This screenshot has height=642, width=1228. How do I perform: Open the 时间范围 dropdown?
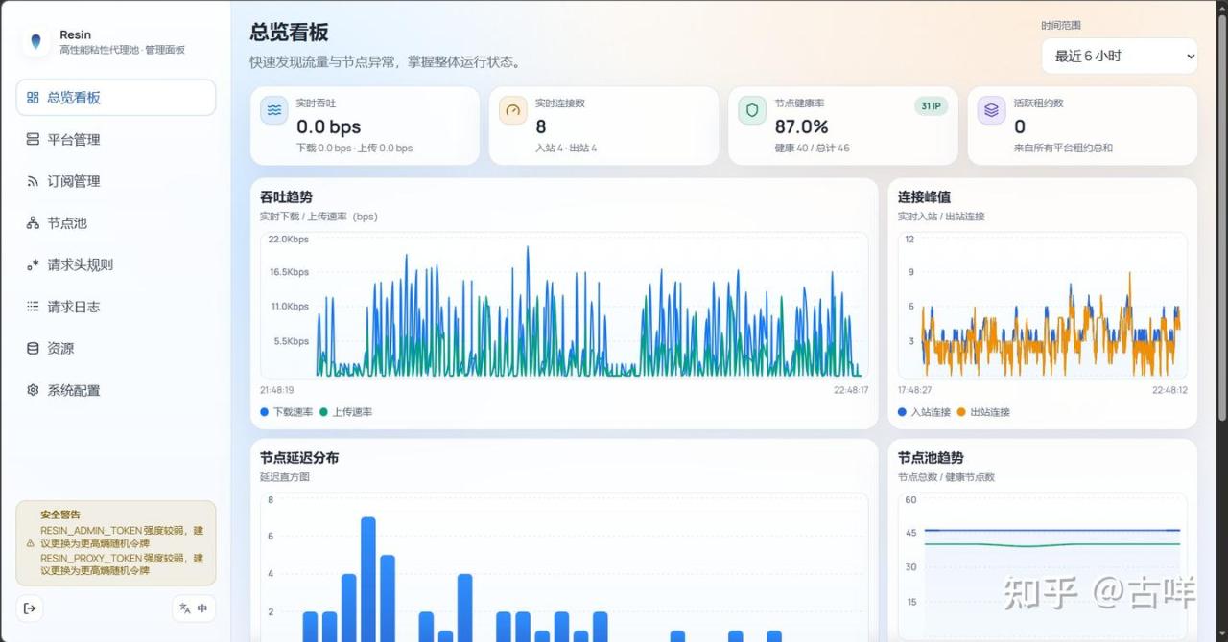(x=1119, y=56)
